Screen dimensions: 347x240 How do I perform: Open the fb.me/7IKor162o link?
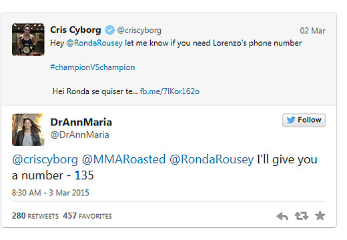[169, 91]
